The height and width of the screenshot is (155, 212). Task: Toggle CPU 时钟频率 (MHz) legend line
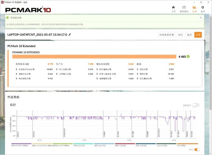pos(21,145)
